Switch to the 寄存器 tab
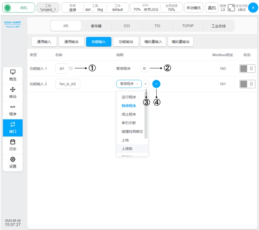259x230 pixels. 96,26
